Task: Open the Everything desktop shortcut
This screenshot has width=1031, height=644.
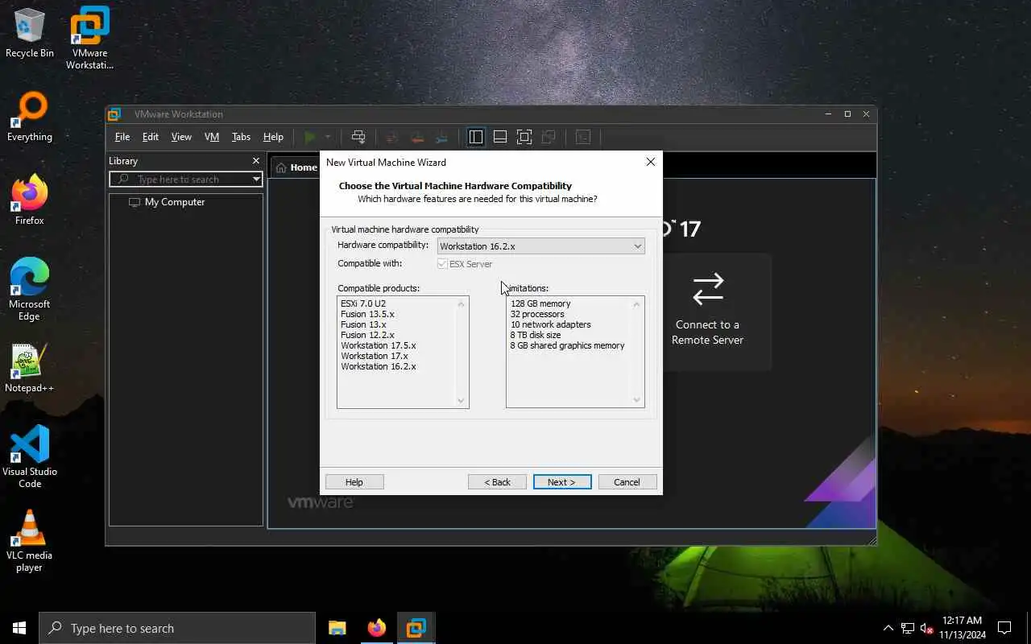Action: click(30, 117)
